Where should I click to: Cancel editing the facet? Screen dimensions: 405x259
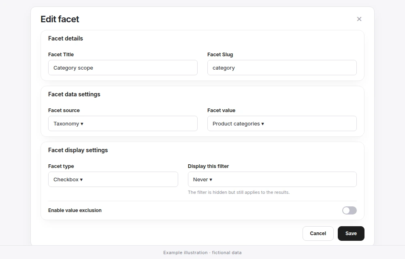318,234
